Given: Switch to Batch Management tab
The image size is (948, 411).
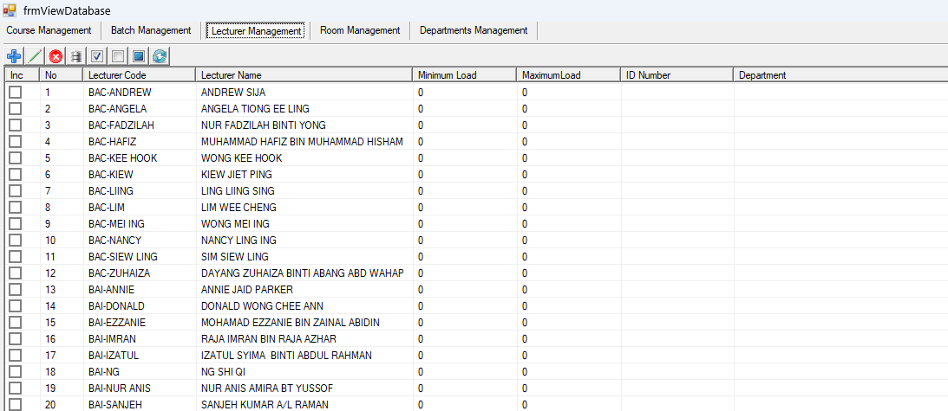Looking at the screenshot, I should (151, 30).
